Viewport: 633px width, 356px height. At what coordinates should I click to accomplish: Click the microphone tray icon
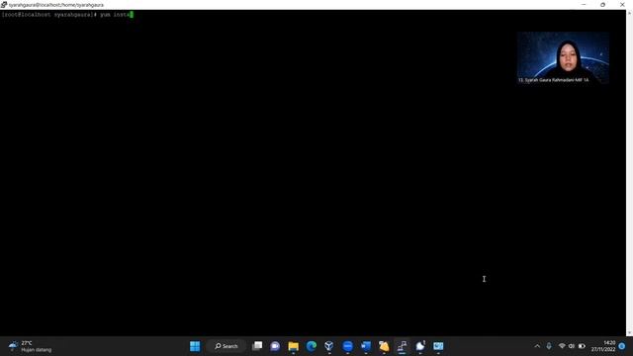(x=549, y=346)
